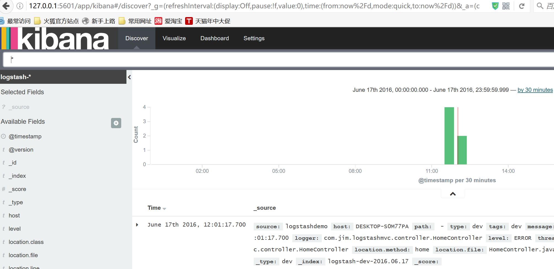This screenshot has width=554, height=269.
Task: Select the _index field
Action: [17, 176]
